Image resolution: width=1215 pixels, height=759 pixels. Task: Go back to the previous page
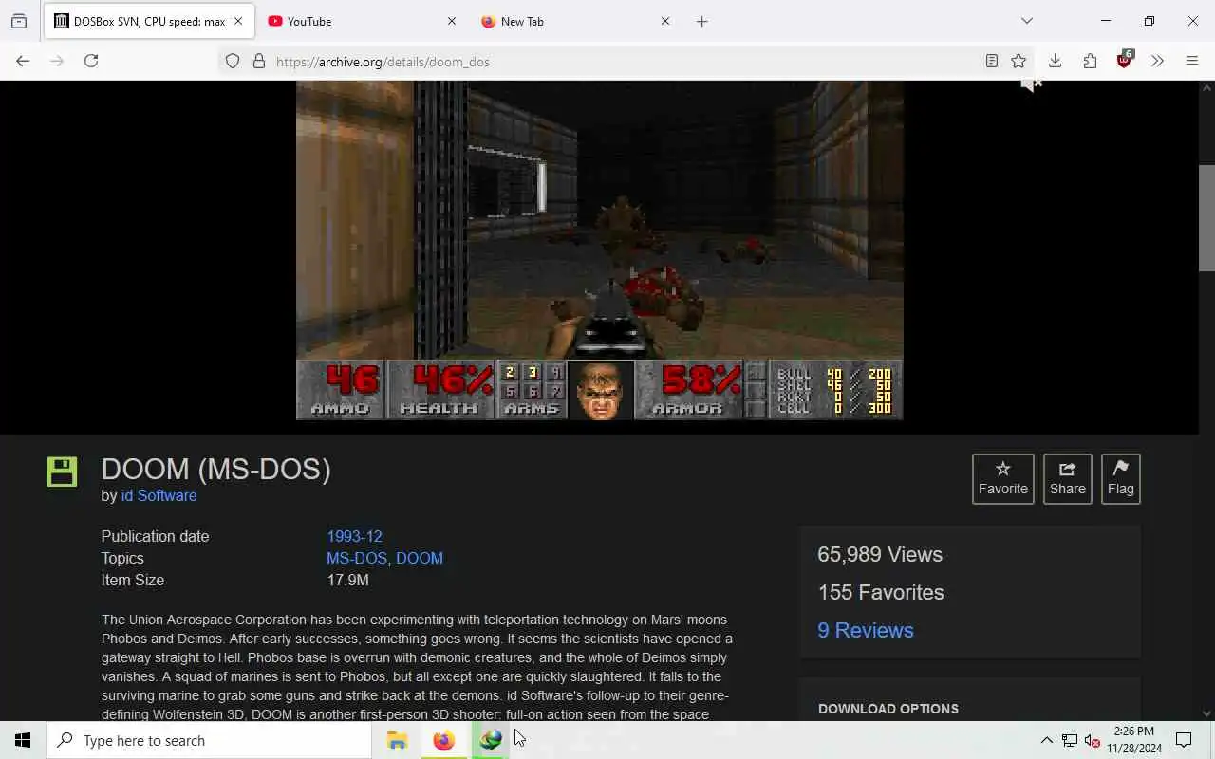point(23,61)
